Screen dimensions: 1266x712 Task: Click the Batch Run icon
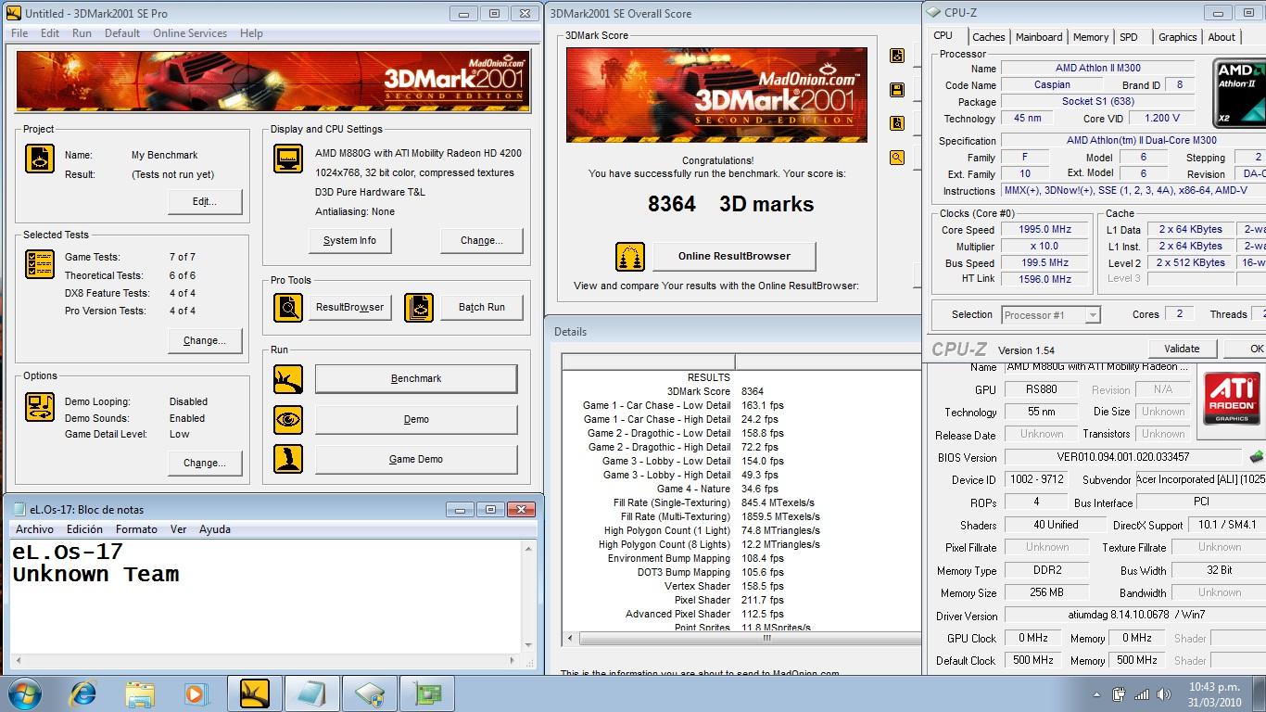tap(419, 307)
